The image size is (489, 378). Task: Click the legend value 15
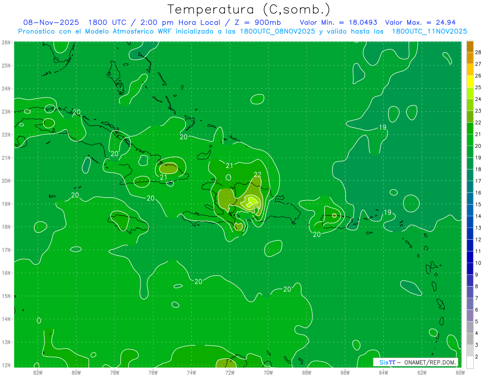point(478,204)
